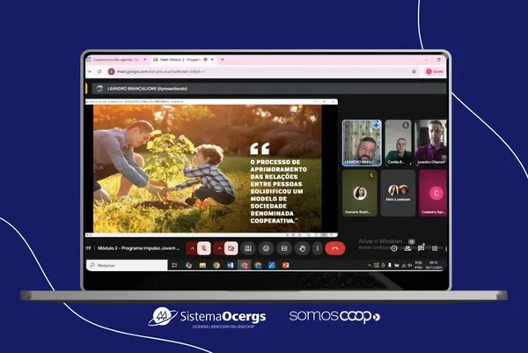Viewport: 528px width, 353px height.
Task: Click the Windows taskbar search box
Action: click(x=123, y=265)
